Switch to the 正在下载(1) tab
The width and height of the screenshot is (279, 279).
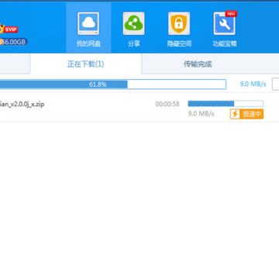coord(86,64)
